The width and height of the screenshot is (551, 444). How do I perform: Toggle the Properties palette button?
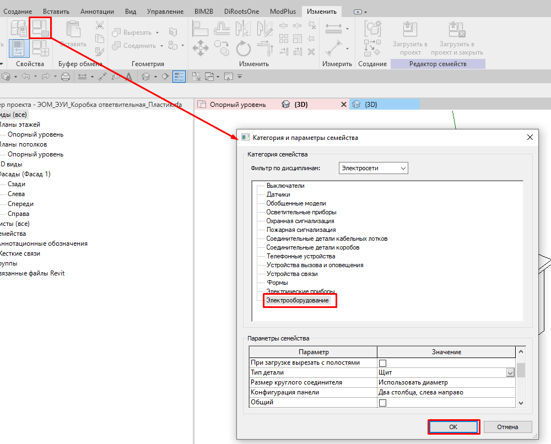(x=19, y=48)
